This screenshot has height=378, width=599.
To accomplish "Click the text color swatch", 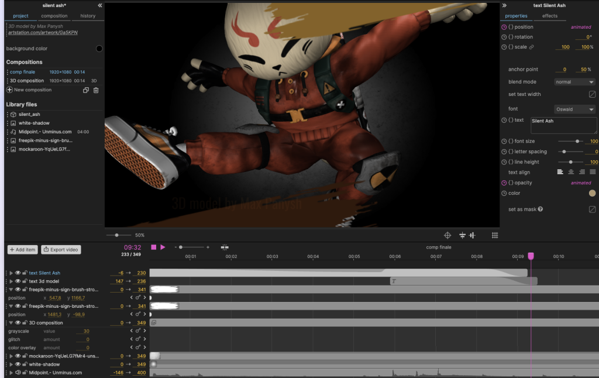I will point(592,193).
